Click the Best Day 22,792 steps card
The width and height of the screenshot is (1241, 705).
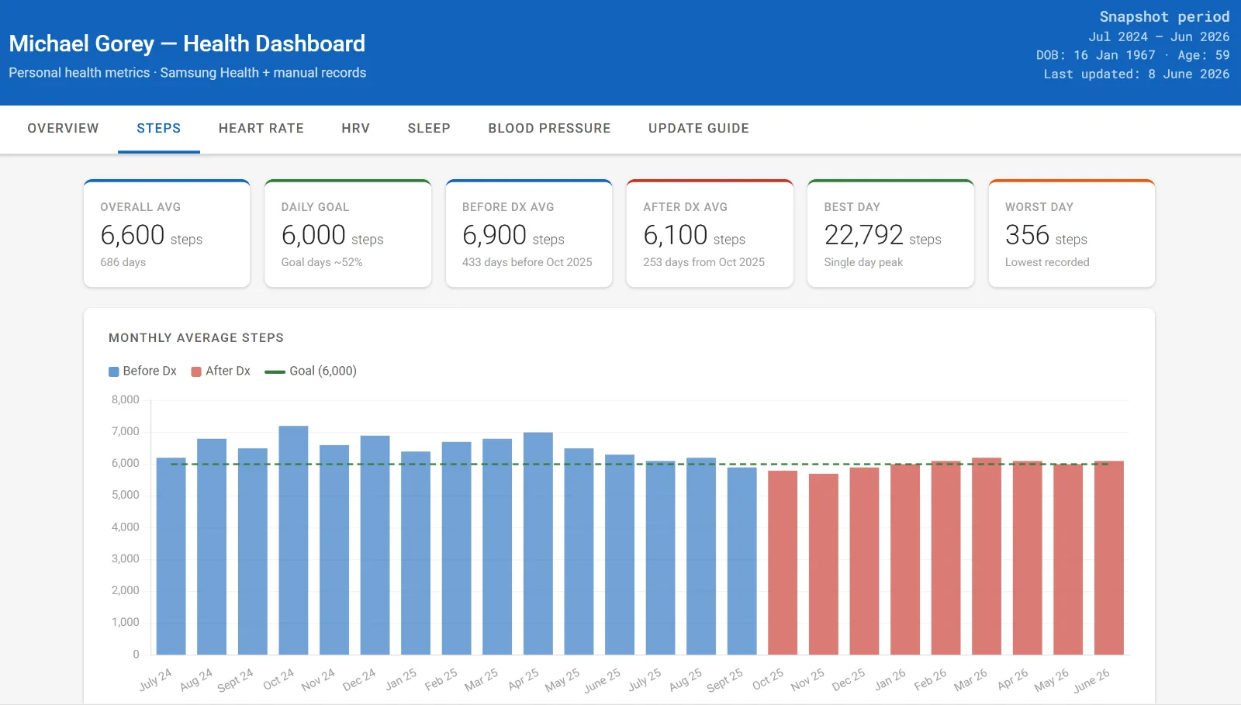click(890, 233)
